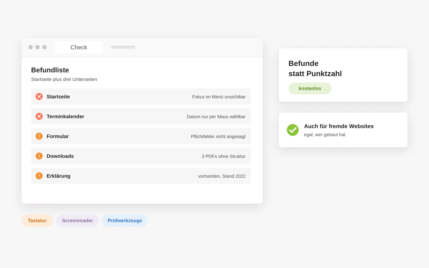The height and width of the screenshot is (268, 429).
Task: Click 'Fokus im Menü unsichtbar' text
Action: (x=219, y=97)
